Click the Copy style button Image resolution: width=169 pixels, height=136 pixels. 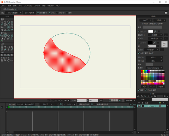[144, 87]
